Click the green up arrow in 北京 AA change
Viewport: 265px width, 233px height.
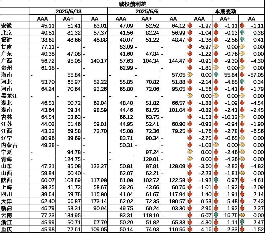[x=242, y=33]
